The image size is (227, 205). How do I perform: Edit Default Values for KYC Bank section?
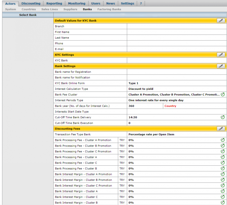point(221,20)
